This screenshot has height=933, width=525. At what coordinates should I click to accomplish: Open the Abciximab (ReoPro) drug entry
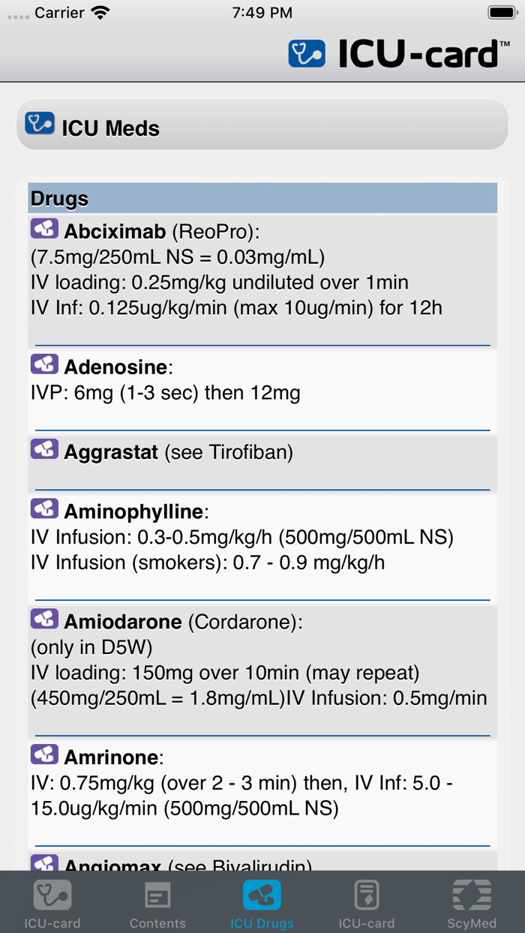162,231
